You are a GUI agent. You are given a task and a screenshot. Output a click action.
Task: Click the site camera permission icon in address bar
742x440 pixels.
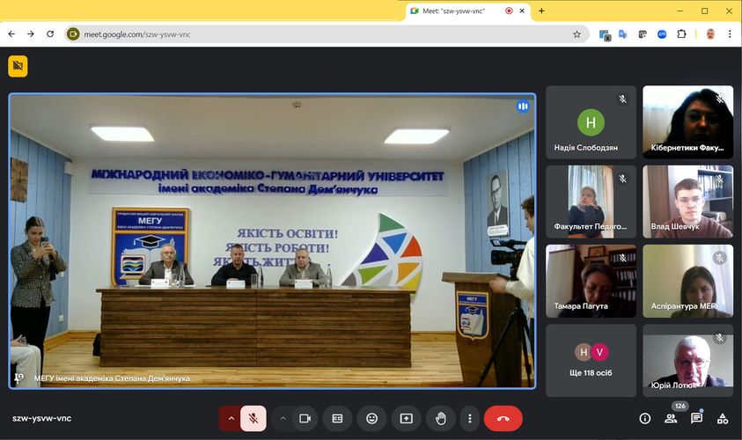pos(73,34)
